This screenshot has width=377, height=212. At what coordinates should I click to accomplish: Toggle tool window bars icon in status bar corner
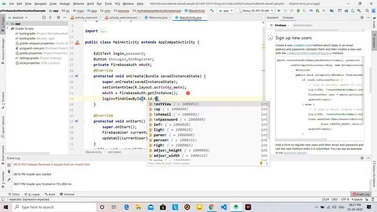(3, 200)
